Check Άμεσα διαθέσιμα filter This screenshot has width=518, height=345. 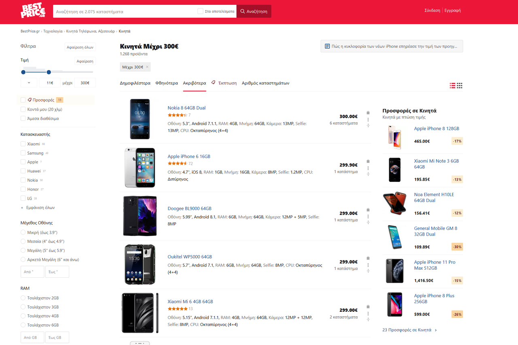point(23,119)
